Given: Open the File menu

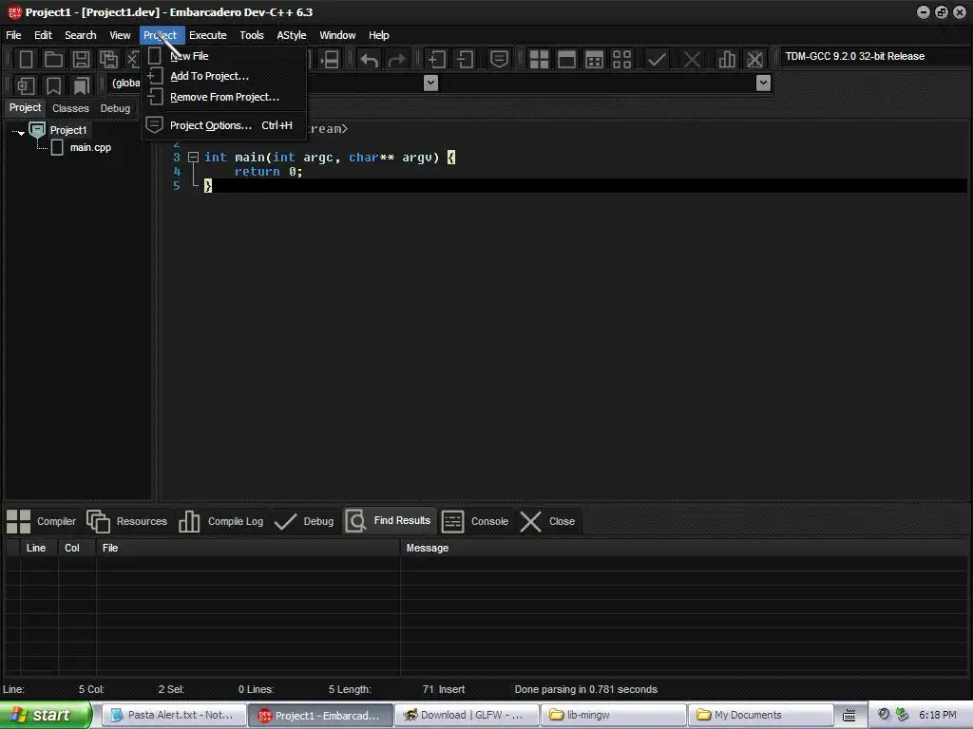Looking at the screenshot, I should (x=13, y=35).
